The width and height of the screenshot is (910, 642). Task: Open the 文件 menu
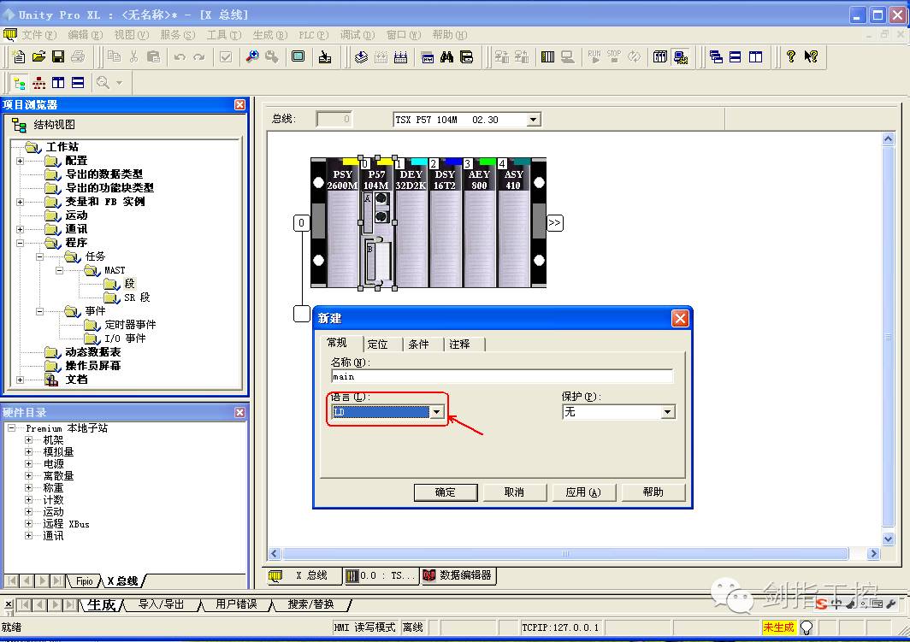(x=38, y=35)
